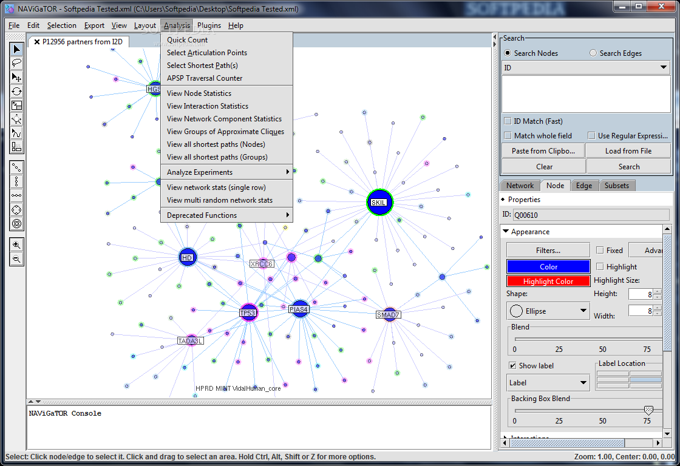
Task: Uncheck the Show label checkbox
Action: [512, 365]
